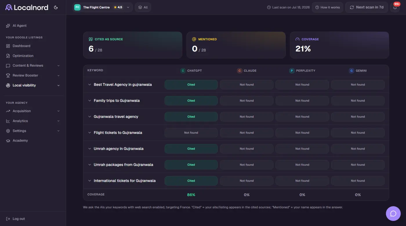
Task: Open the Cited as Source summary card
Action: pyautogui.click(x=133, y=45)
